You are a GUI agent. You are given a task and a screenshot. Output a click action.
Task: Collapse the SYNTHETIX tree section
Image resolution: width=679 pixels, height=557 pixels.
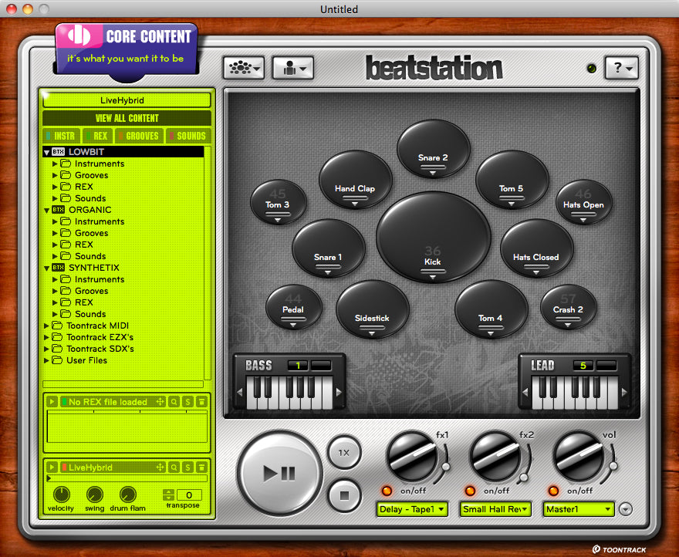(x=47, y=268)
